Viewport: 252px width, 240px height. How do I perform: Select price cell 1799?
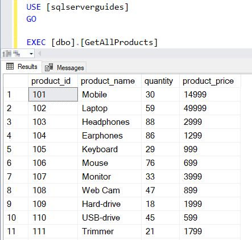210,231
